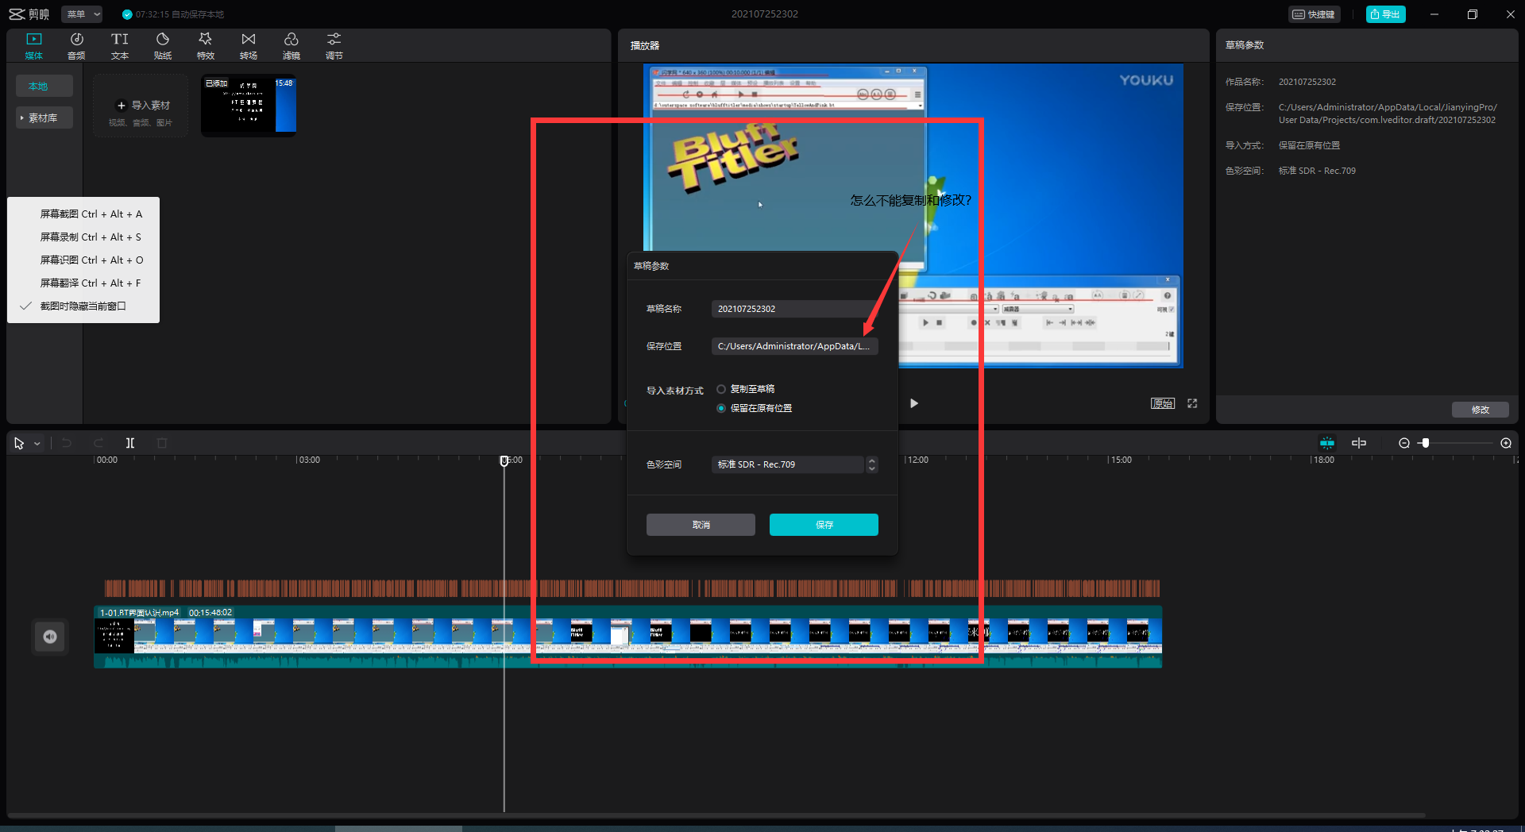The height and width of the screenshot is (832, 1525).
Task: Click the redo icon
Action: (x=98, y=443)
